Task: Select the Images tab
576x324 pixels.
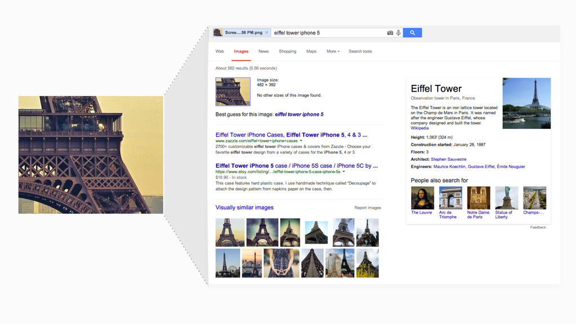Action: [x=241, y=51]
